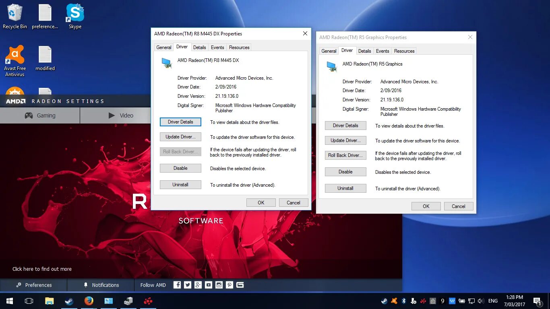550x309 pixels.
Task: Click the Avast tray icon
Action: click(x=394, y=301)
